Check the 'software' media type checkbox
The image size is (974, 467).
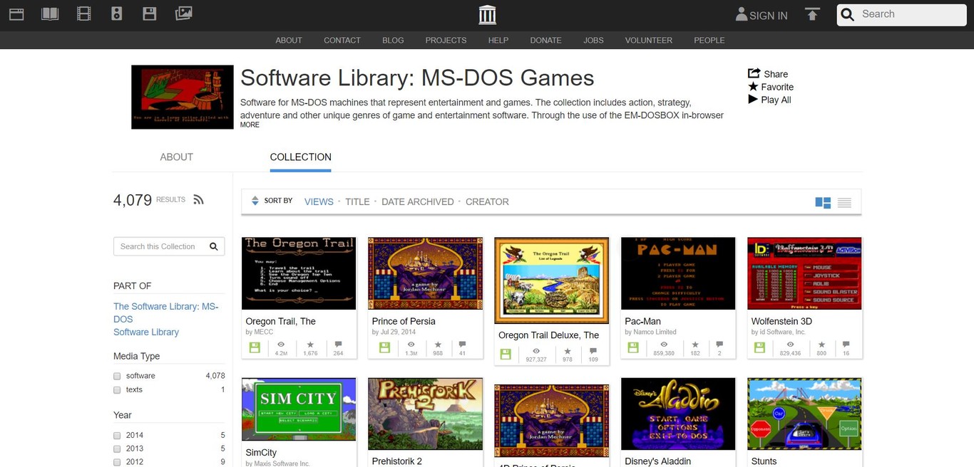tap(117, 376)
